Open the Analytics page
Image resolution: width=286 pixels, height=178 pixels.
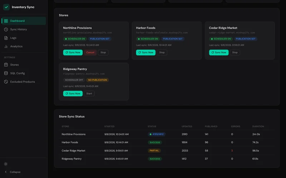pyautogui.click(x=24, y=47)
